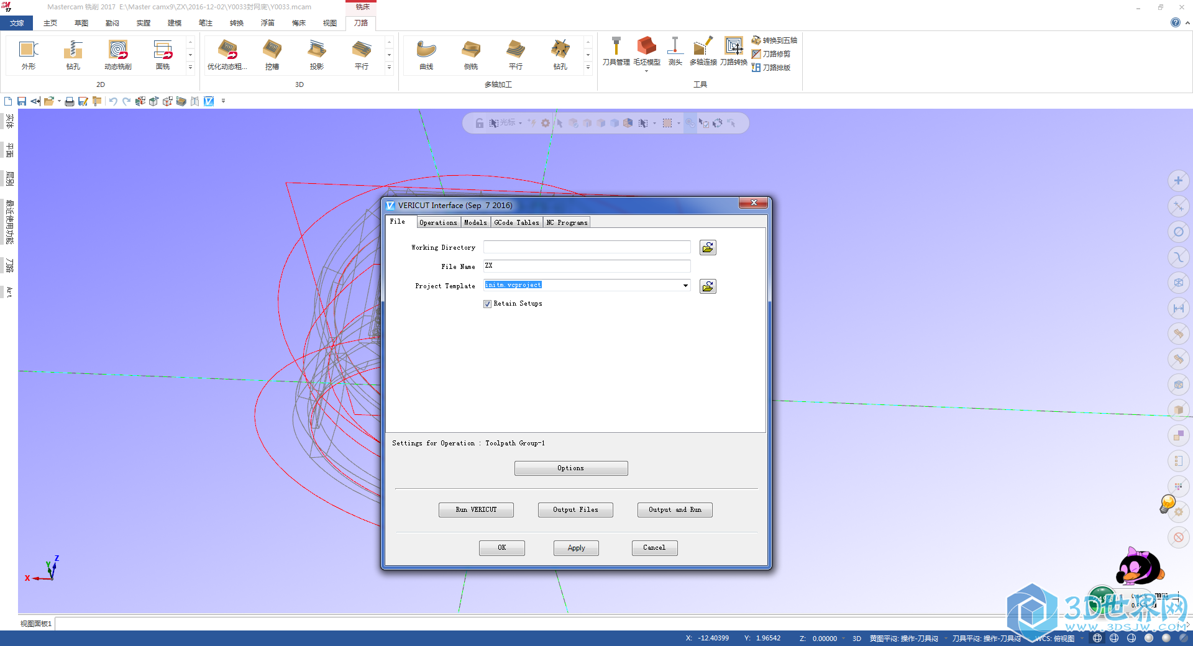Screen dimensions: 1193x646
Task: Switch to the 主页 Home ribbon tab
Action: pos(50,23)
